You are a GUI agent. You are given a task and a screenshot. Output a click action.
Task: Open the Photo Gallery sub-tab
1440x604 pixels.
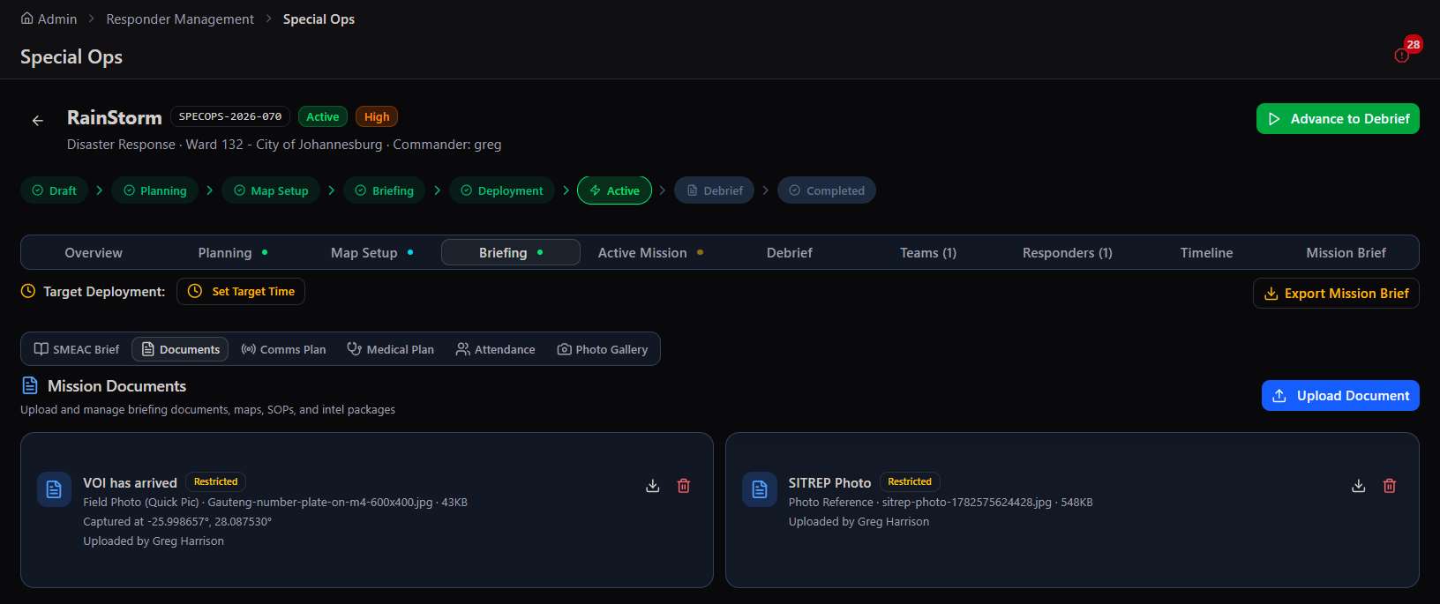pyautogui.click(x=603, y=349)
